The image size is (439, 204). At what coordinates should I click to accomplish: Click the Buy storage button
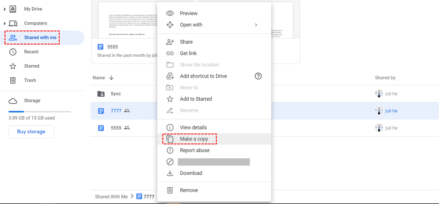[x=31, y=132]
